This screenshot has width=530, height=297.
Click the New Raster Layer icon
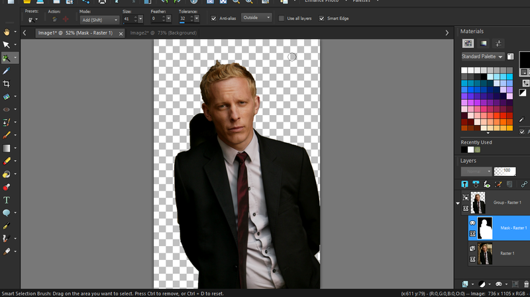(465, 284)
